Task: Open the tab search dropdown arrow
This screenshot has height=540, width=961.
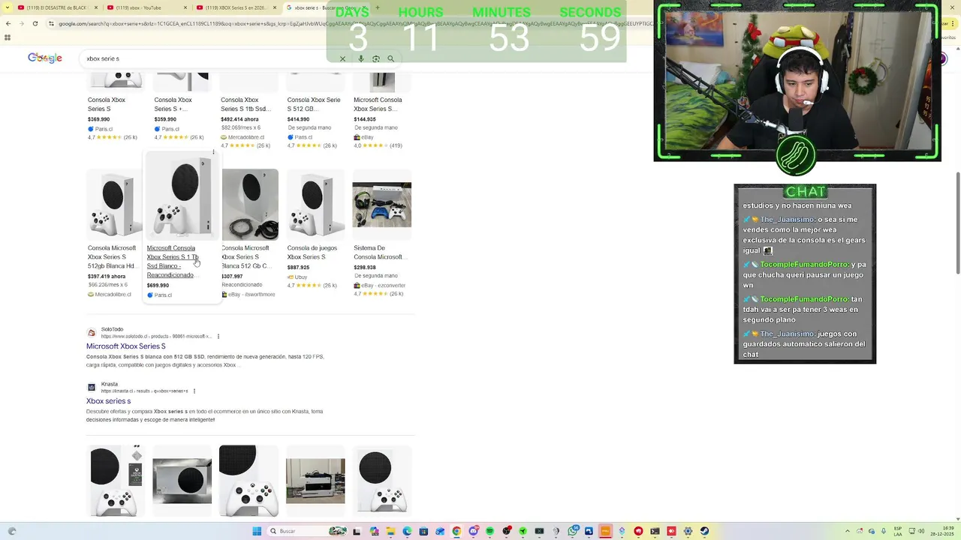Action: (8, 7)
